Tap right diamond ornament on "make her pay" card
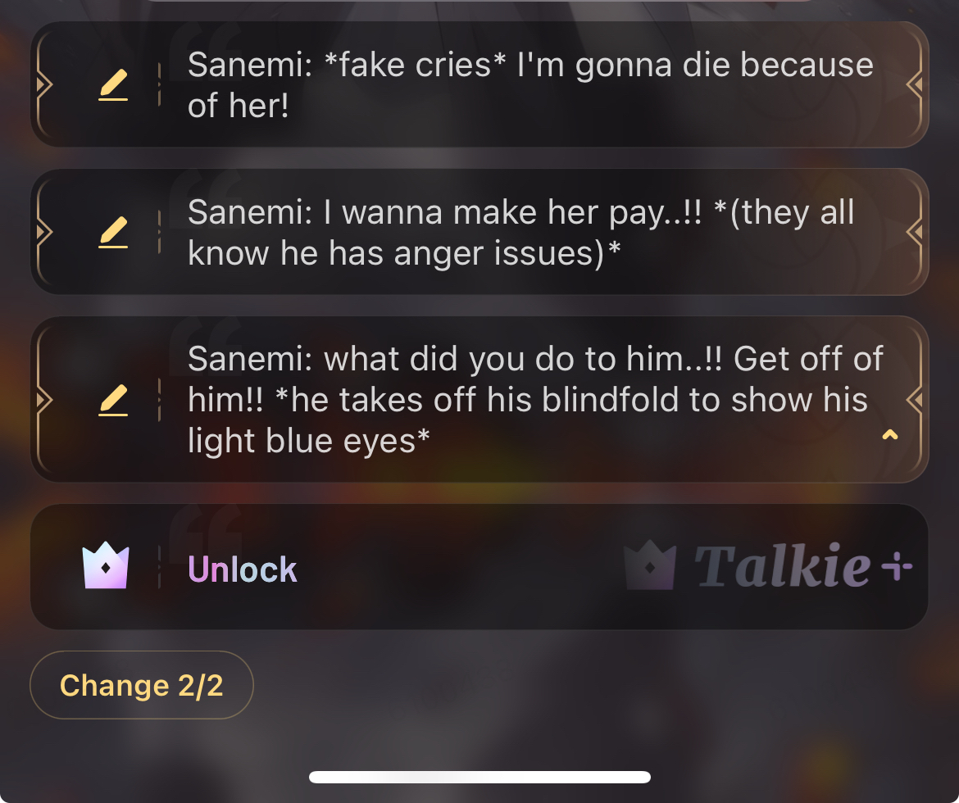 point(915,232)
